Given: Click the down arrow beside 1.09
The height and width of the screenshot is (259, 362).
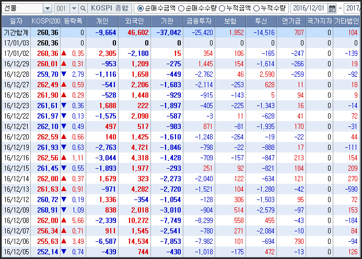Looking at the screenshot, I should (64, 210).
